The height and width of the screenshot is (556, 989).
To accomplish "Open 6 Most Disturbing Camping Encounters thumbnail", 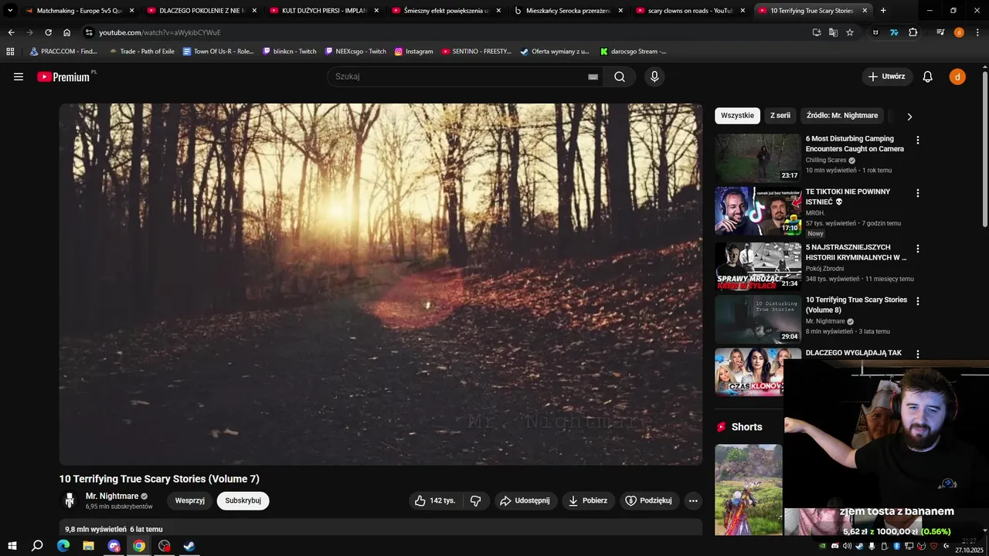I will click(758, 158).
